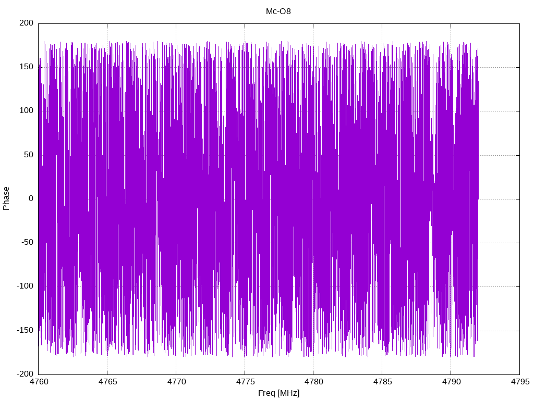This screenshot has width=534, height=400.
Task: Click the y-axis tick label -200
Action: tap(25, 374)
